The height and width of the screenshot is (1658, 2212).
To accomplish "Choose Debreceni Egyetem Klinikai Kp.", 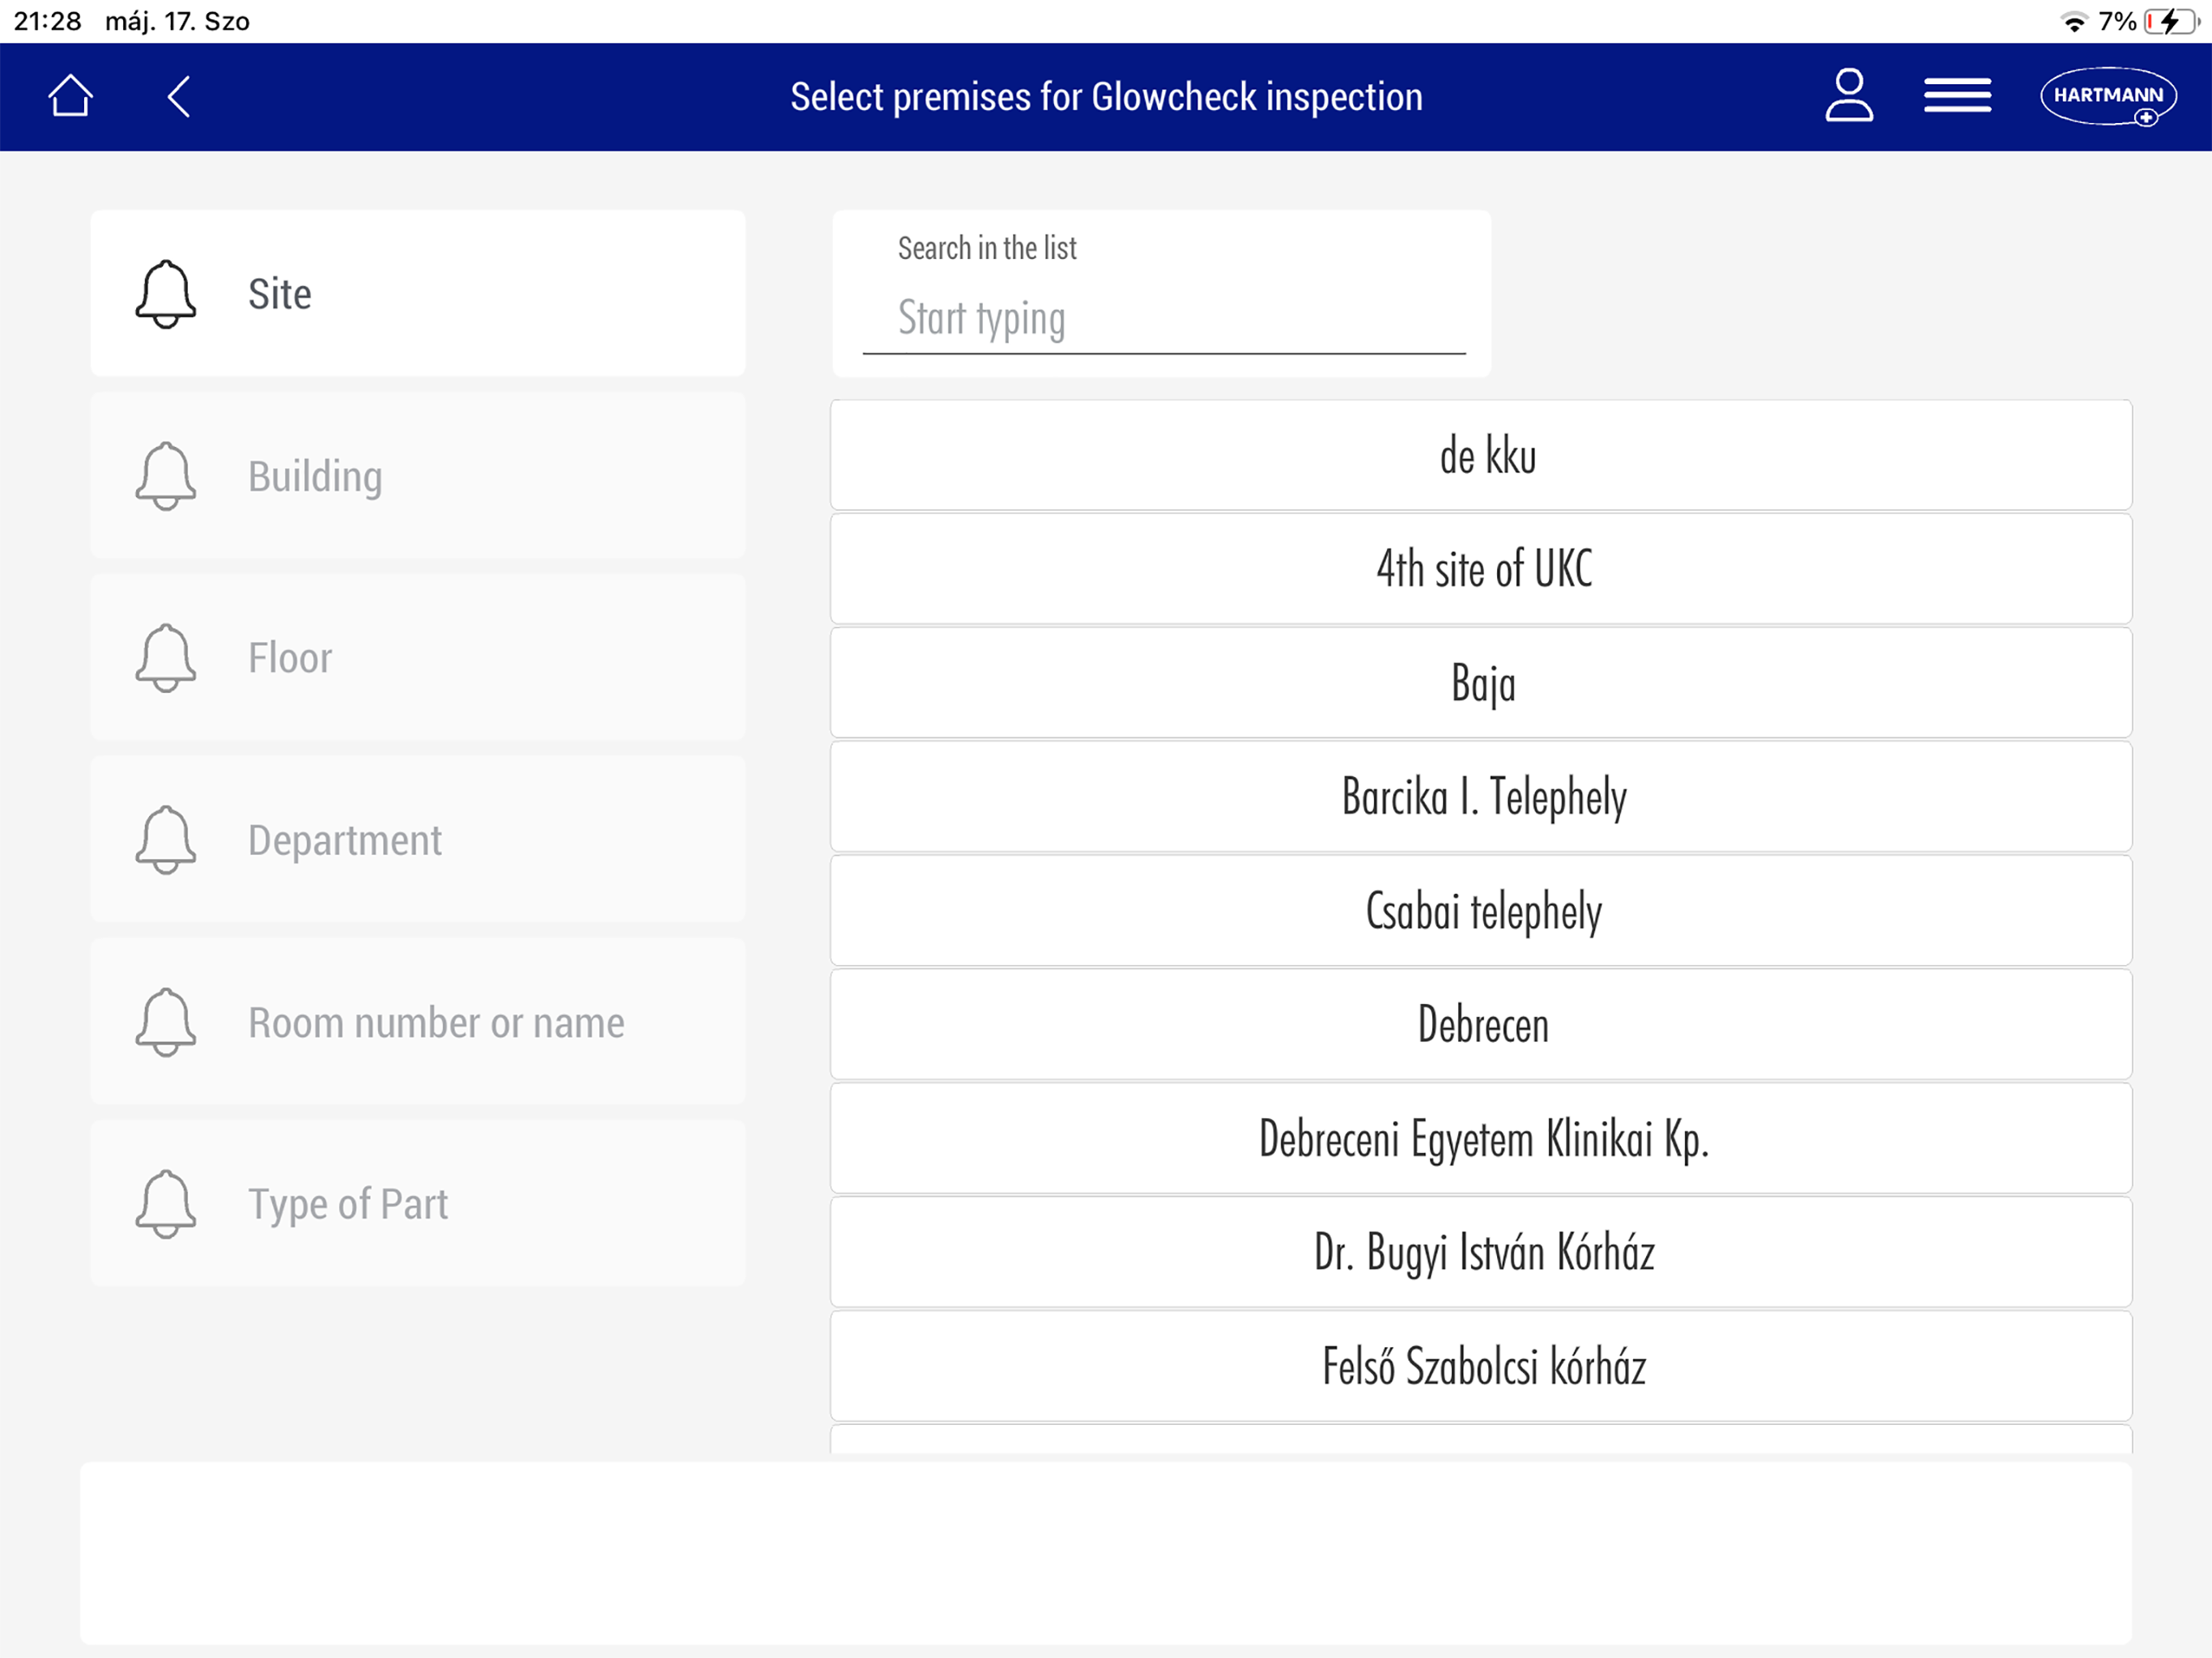I will [x=1481, y=1139].
